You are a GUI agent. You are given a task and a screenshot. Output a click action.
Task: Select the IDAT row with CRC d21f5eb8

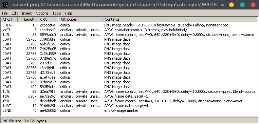pos(130,73)
